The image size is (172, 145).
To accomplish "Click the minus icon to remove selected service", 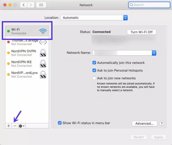I will pyautogui.click(x=15, y=126).
